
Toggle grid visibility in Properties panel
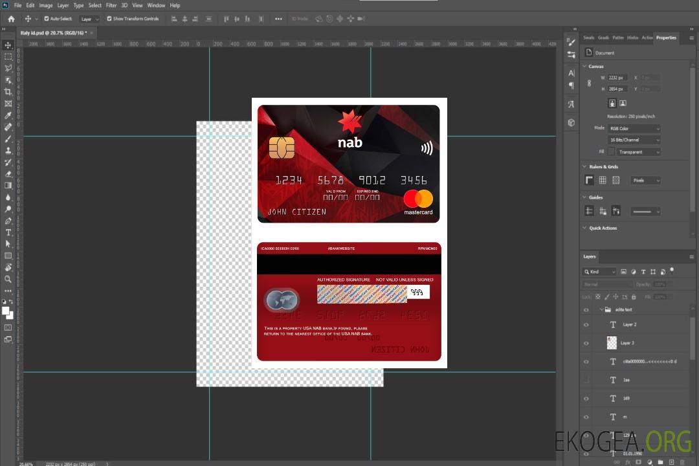(x=603, y=180)
